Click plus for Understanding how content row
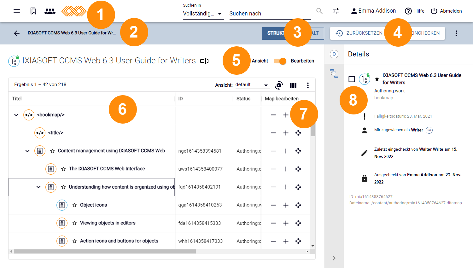 coord(286,187)
